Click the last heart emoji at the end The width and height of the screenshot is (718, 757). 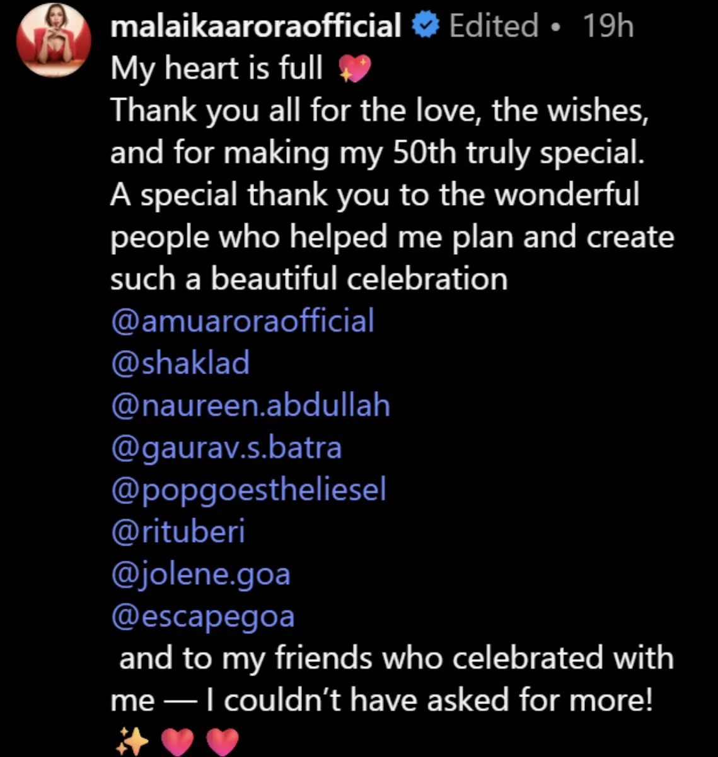tap(223, 741)
